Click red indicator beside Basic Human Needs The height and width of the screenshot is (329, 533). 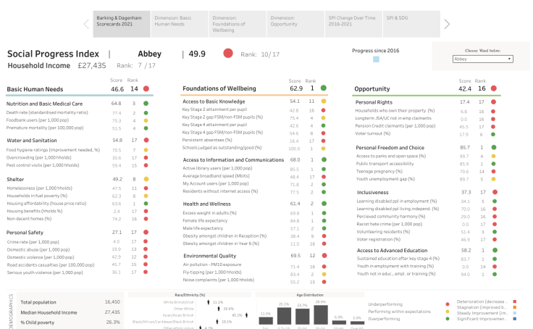coord(146,88)
